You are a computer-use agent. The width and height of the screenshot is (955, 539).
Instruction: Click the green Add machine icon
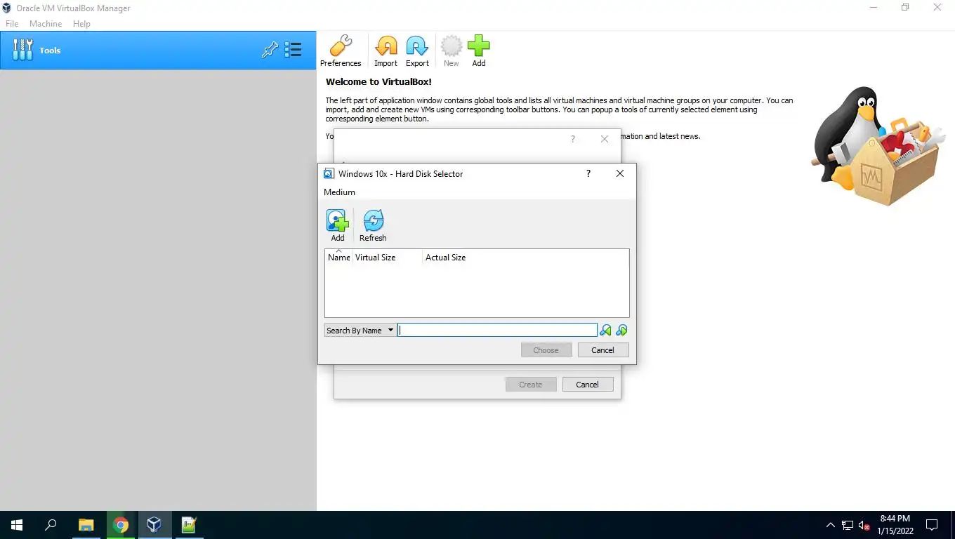click(x=478, y=51)
